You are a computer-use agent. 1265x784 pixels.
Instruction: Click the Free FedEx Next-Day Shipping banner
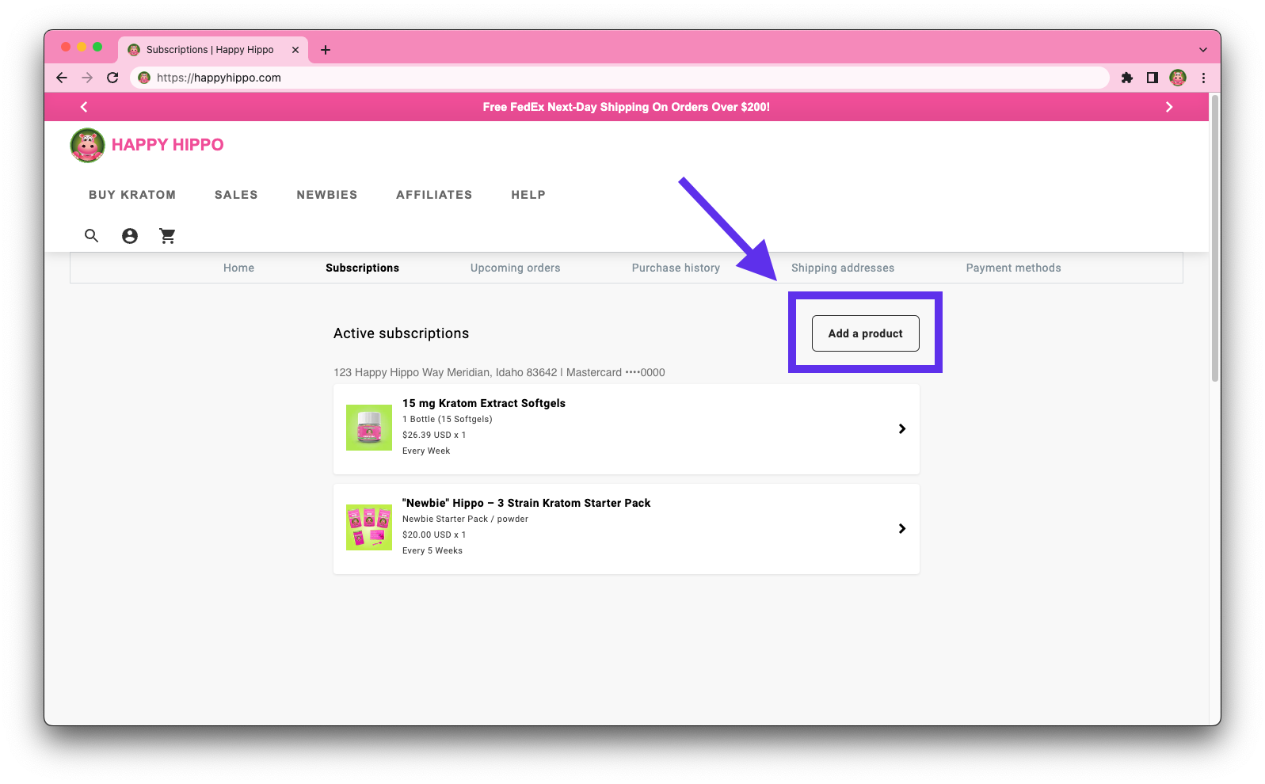(x=626, y=107)
